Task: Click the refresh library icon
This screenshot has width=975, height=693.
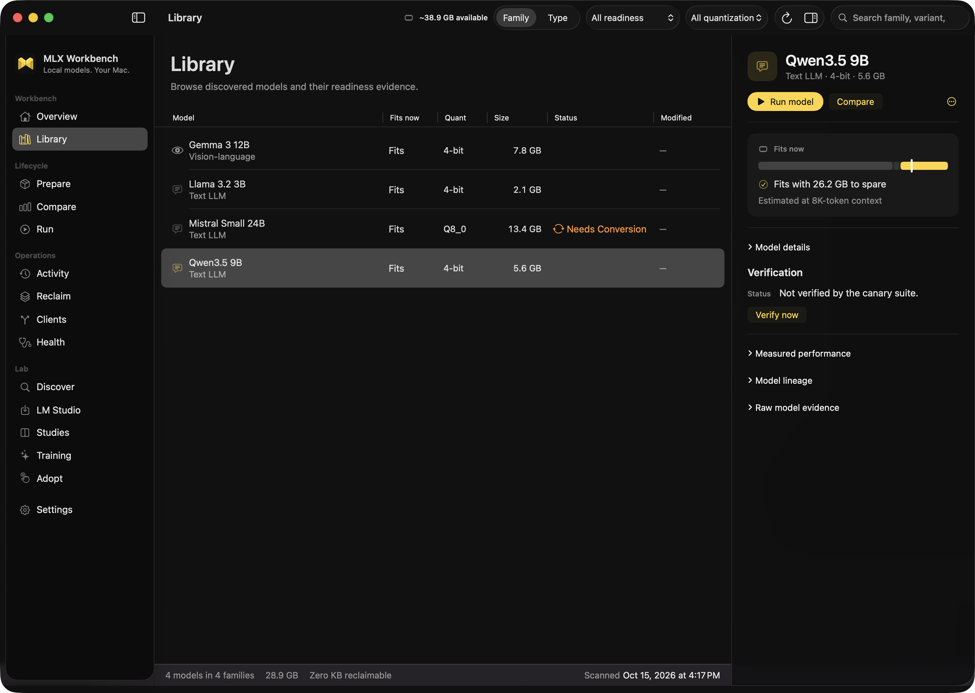Action: pyautogui.click(x=786, y=18)
